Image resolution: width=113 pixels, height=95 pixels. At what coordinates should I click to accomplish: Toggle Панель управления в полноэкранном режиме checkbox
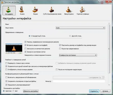25,42
